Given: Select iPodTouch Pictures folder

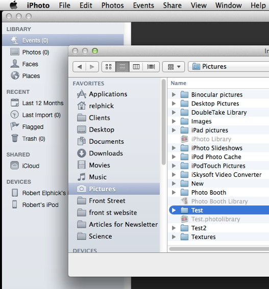Looking at the screenshot, I should [218, 166].
